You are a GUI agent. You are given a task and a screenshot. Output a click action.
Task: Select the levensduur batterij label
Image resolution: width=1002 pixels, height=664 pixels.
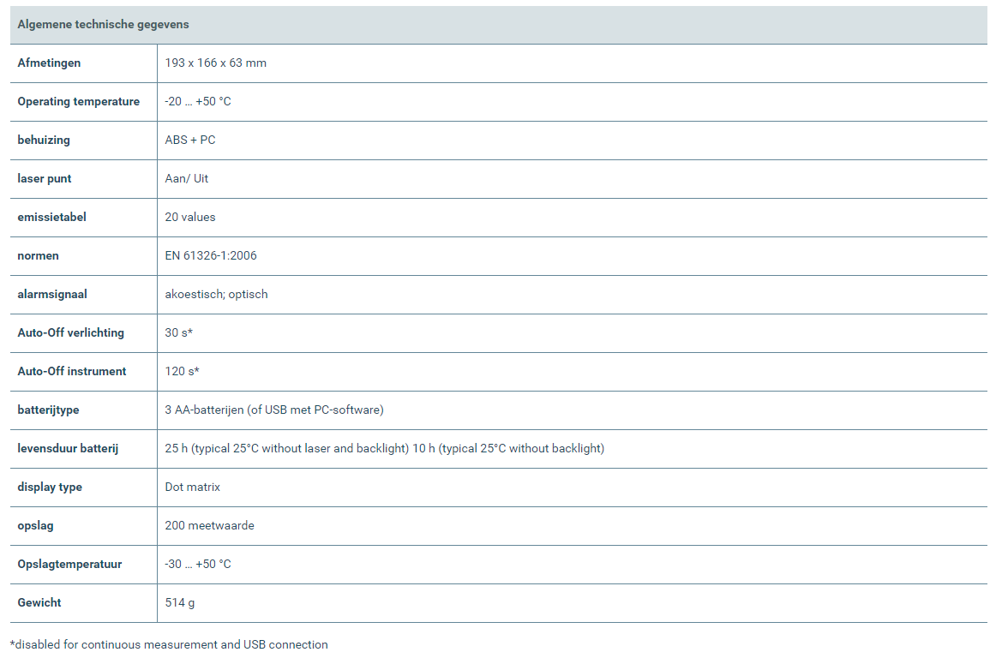[x=68, y=448]
